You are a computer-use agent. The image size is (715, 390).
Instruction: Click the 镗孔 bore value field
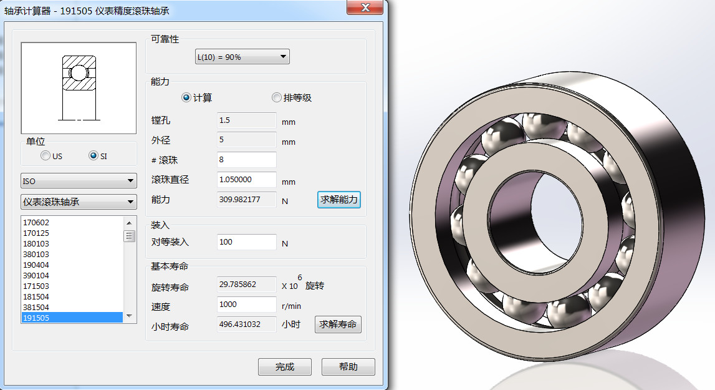[x=246, y=120]
